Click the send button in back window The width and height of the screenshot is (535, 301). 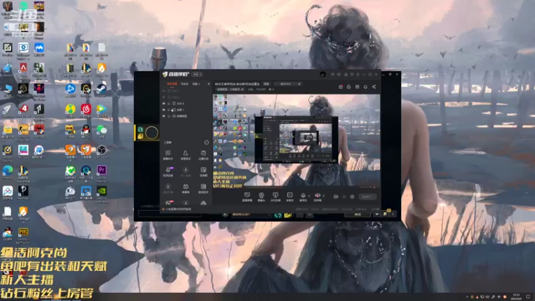tap(358, 214)
